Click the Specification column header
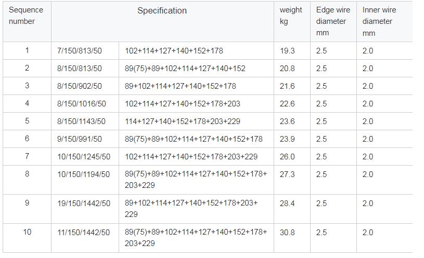 click(x=162, y=22)
